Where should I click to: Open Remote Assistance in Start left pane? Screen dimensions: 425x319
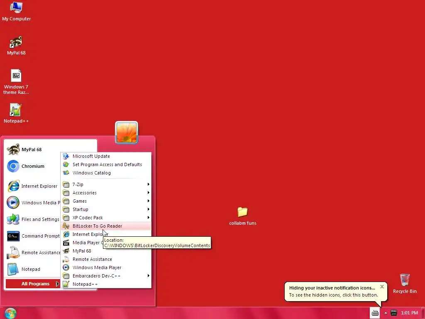pos(32,253)
